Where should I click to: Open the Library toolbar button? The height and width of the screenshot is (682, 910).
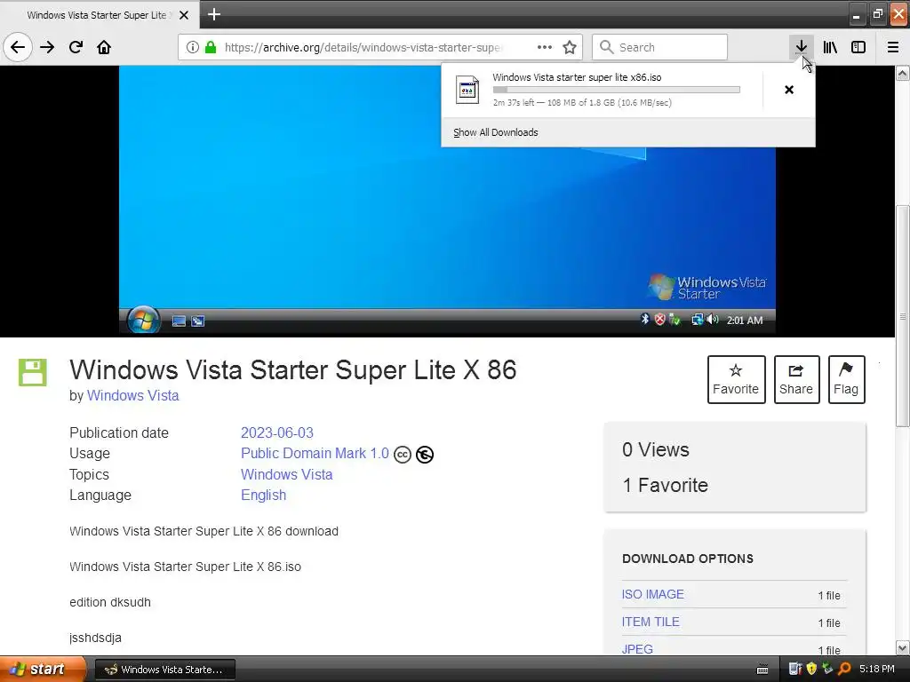click(x=830, y=47)
